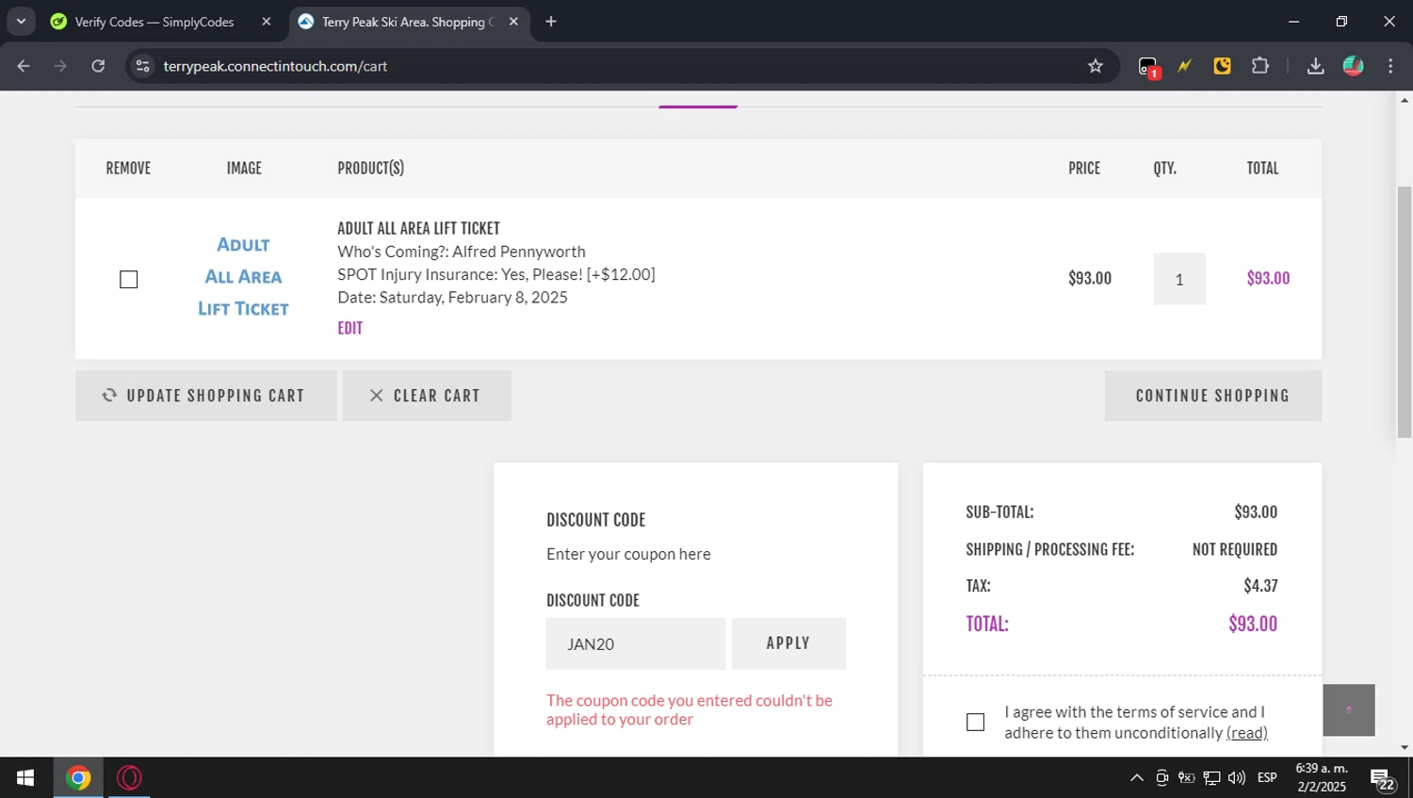Click Continue Shopping button

click(1213, 396)
